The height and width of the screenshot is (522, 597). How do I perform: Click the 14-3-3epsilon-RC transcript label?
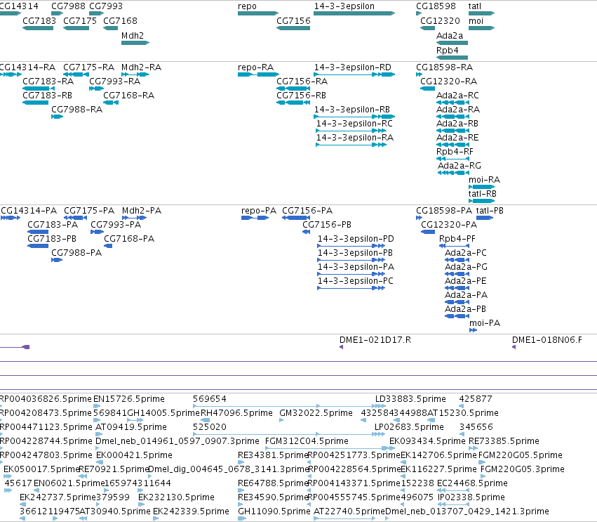[354, 124]
